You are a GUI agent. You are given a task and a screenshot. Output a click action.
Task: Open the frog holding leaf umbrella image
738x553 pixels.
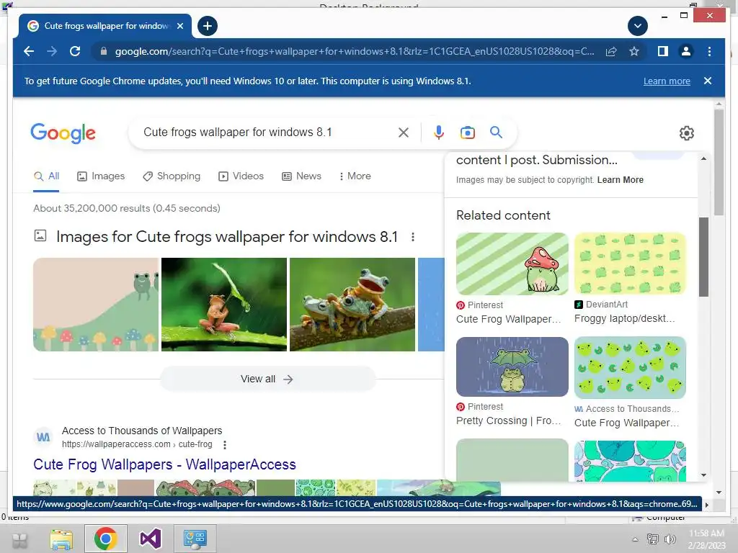(224, 305)
